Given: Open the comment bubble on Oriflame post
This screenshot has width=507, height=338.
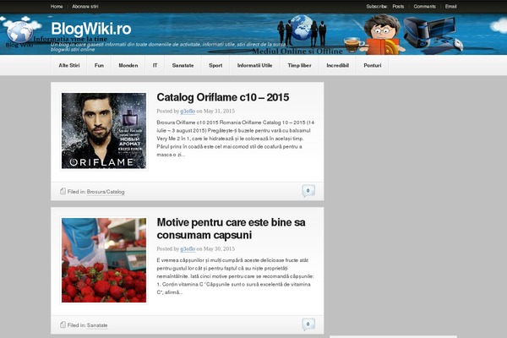Looking at the screenshot, I should click(308, 190).
